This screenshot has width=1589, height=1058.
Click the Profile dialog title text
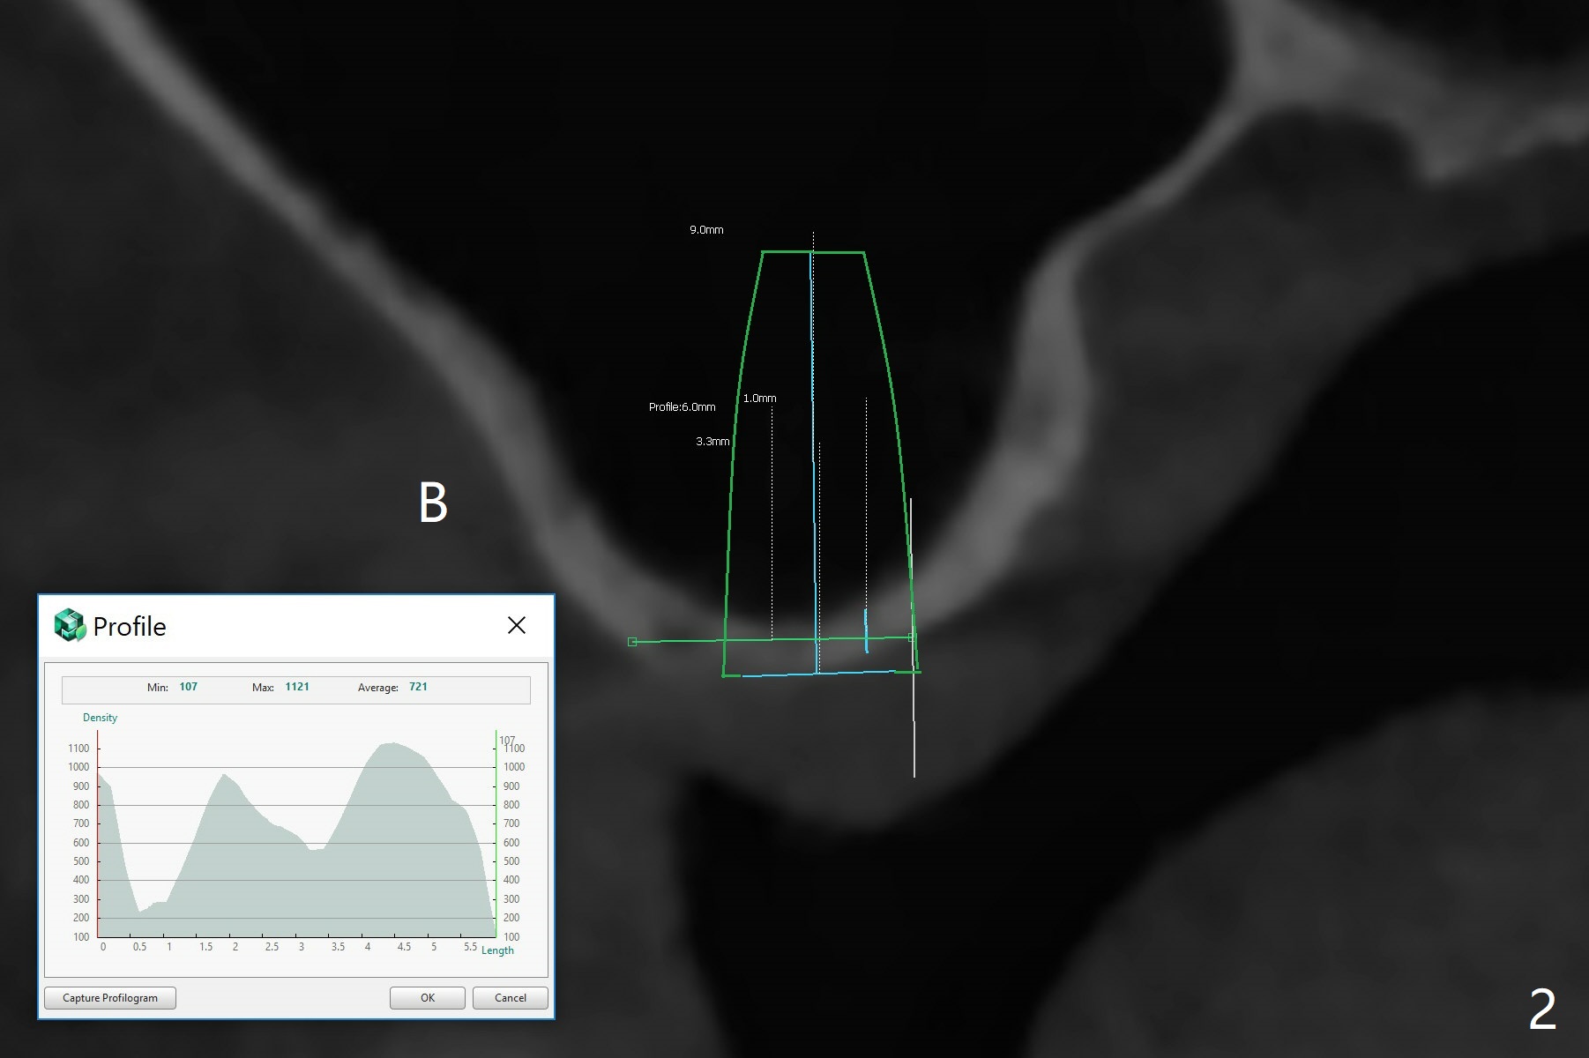[130, 626]
